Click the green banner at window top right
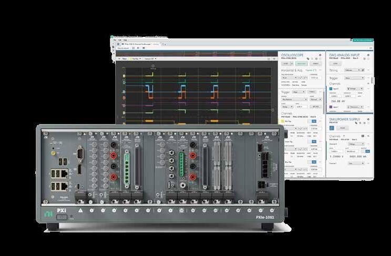Viewport: 391px width, 256px height. pos(363,40)
